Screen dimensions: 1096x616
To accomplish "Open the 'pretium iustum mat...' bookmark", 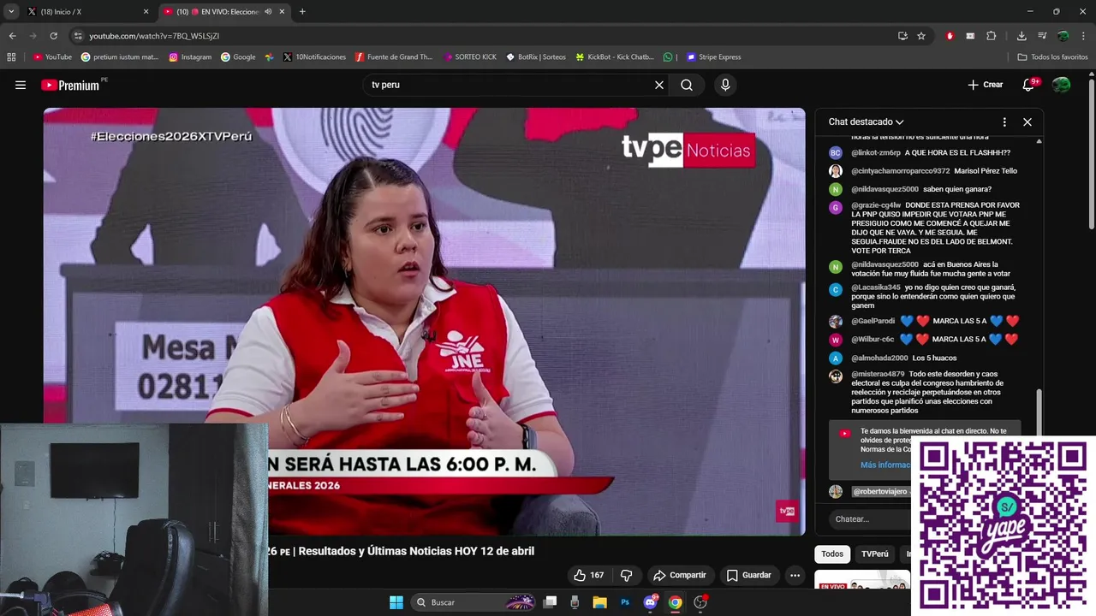I will pos(120,57).
